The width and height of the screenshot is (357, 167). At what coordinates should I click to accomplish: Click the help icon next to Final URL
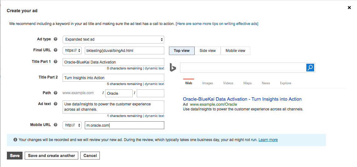tap(55, 50)
